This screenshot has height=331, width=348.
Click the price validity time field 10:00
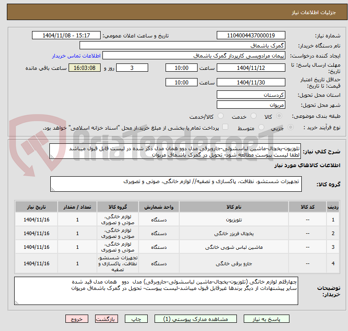pyautogui.click(x=182, y=83)
